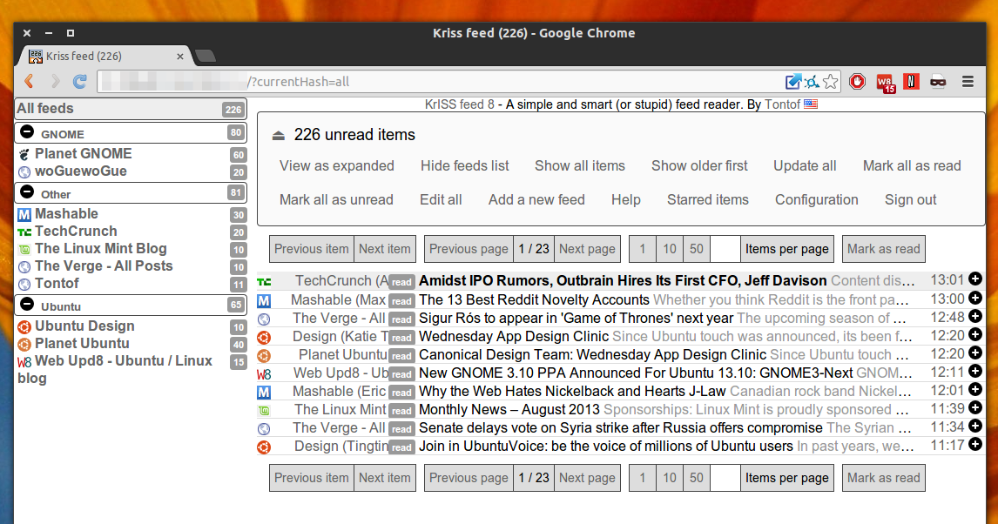Toggle read on 13 Best Reddit Novelty Accounts
The image size is (998, 524).
(x=401, y=301)
